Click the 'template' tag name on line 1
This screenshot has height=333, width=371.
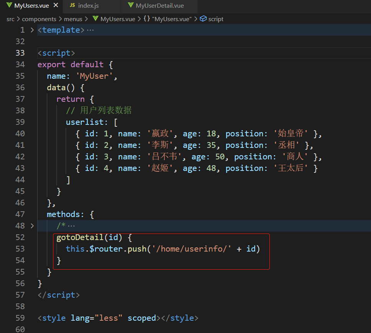(61, 30)
